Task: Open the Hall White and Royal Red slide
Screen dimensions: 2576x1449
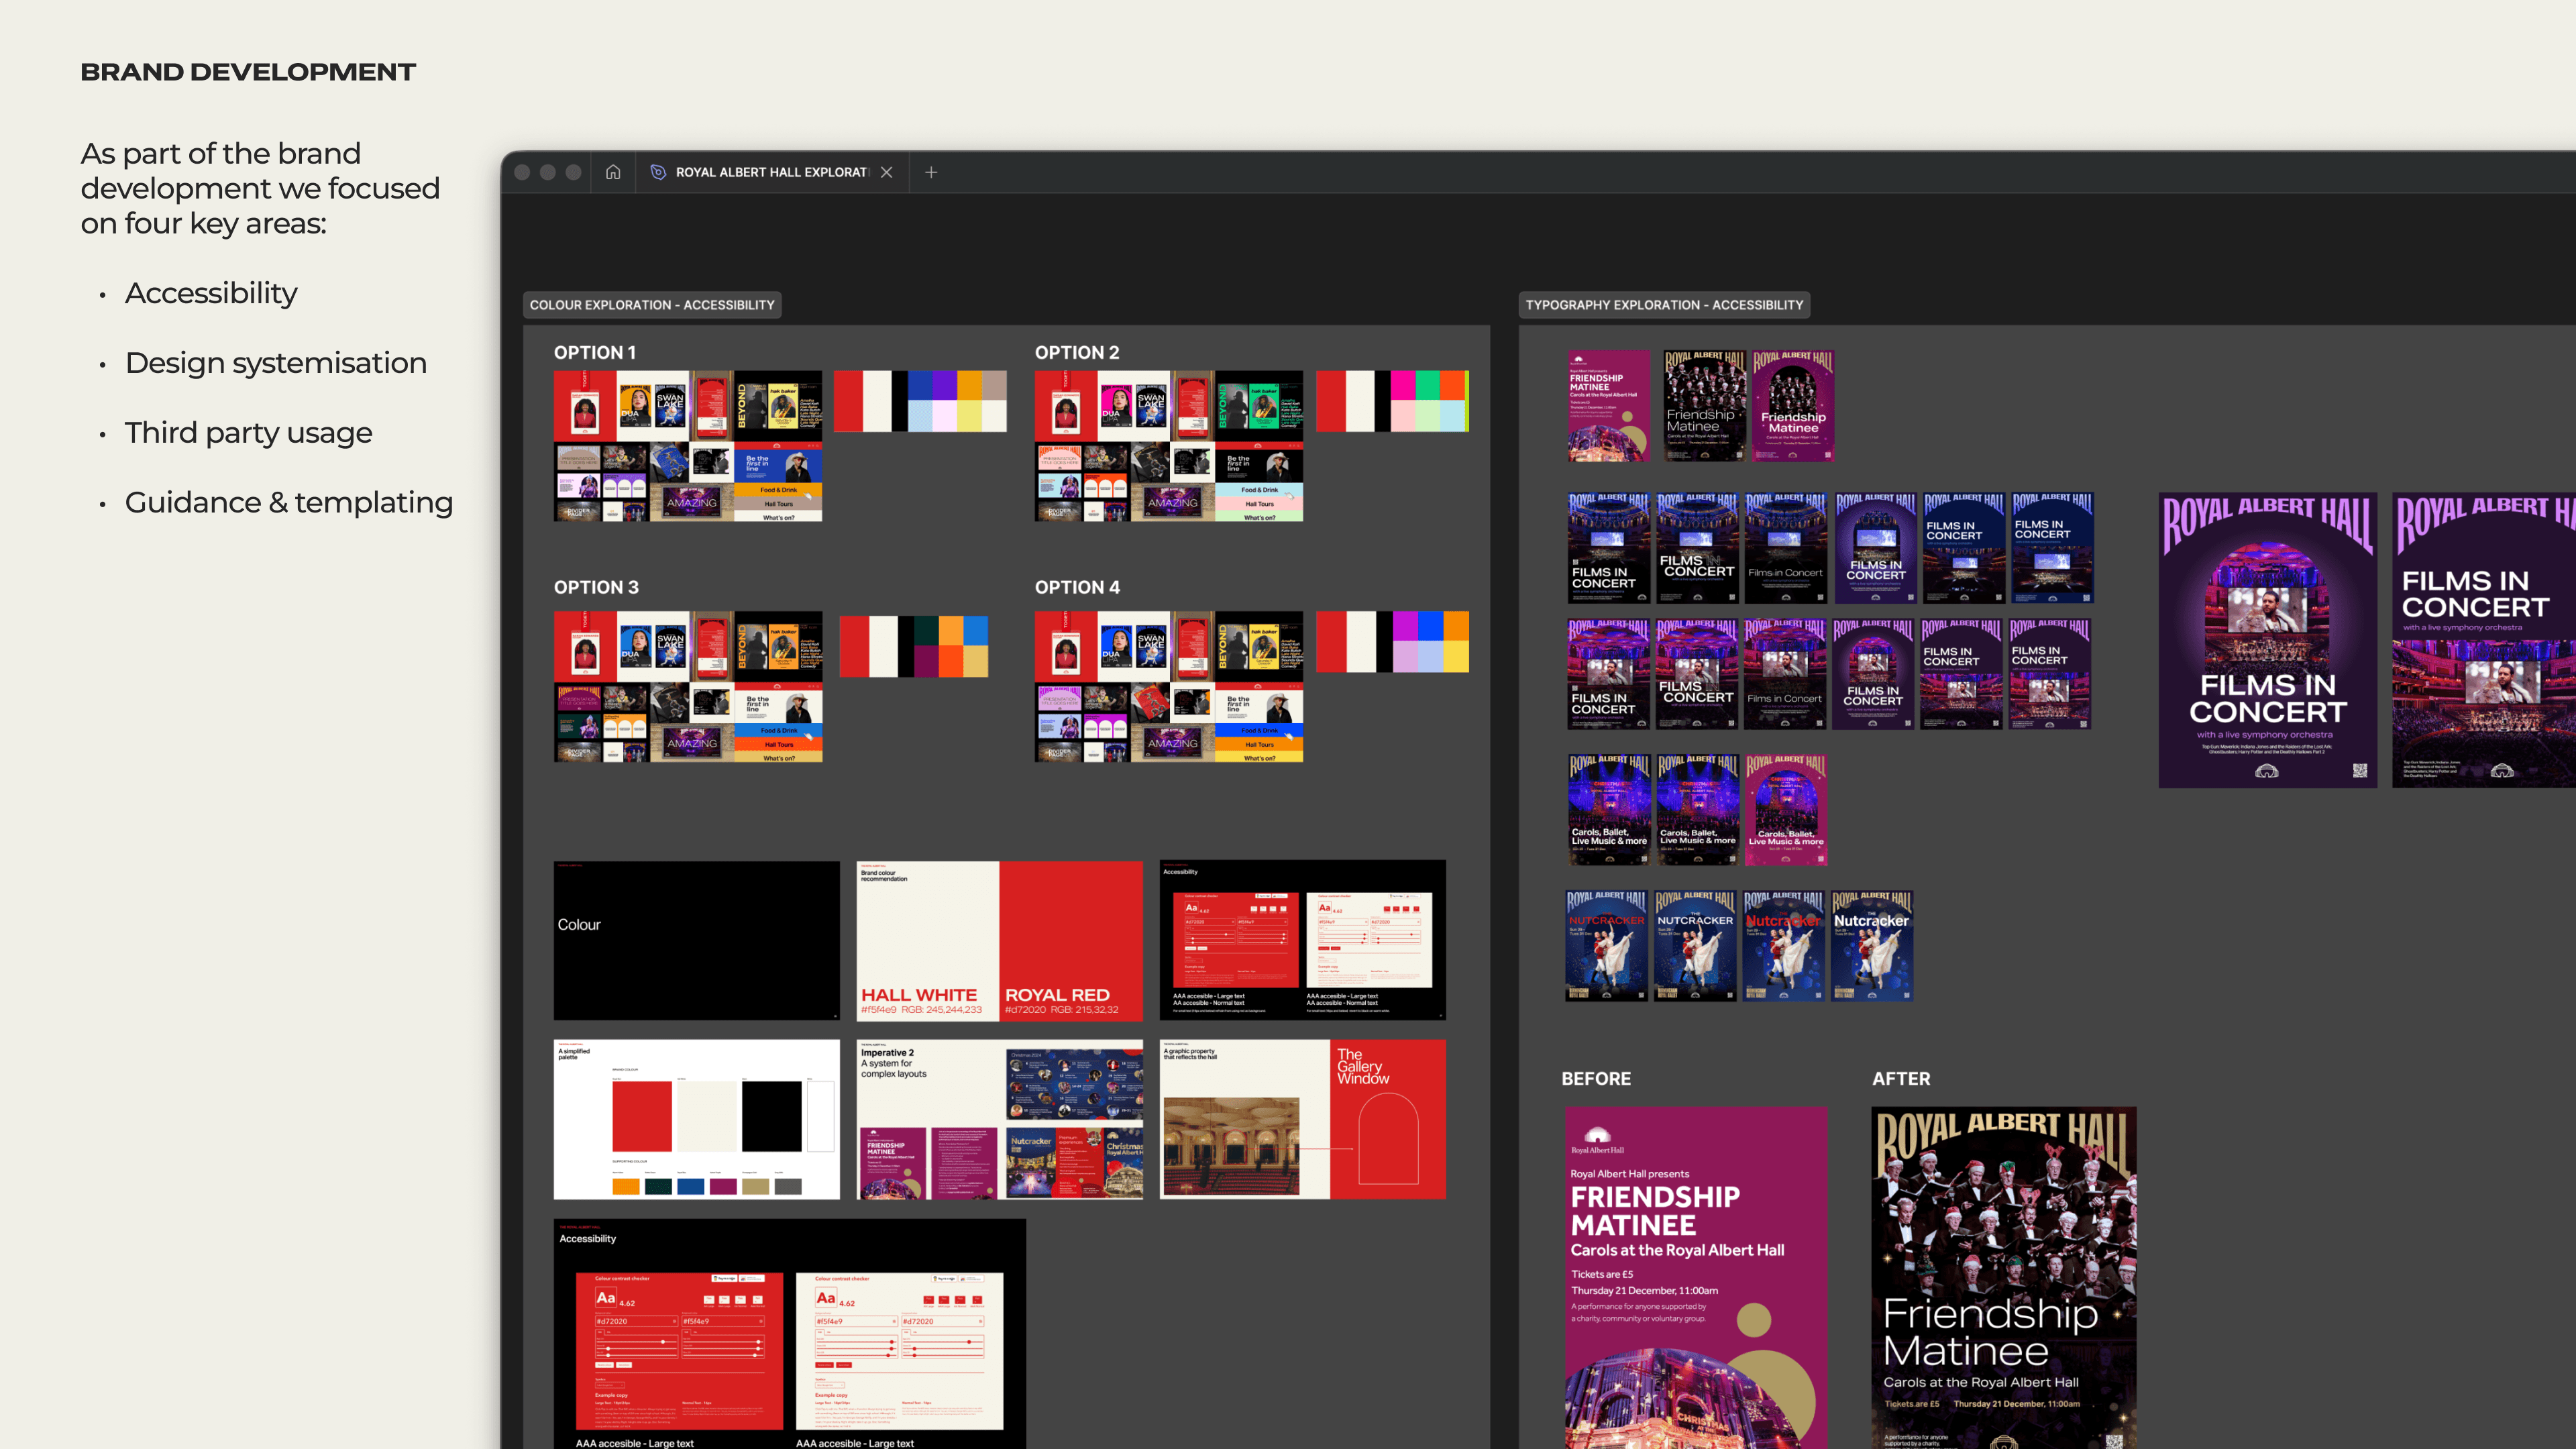Action: (x=999, y=940)
